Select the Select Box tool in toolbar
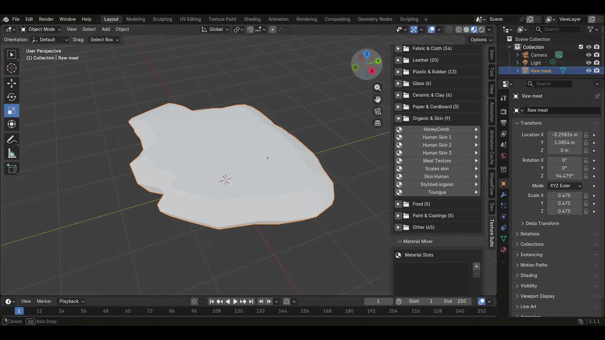The height and width of the screenshot is (340, 605). coord(12,55)
